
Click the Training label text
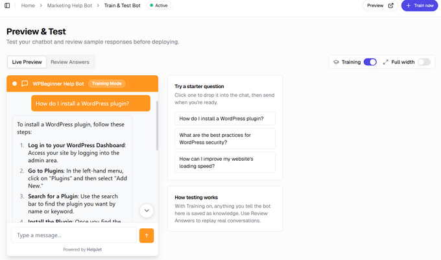click(351, 62)
